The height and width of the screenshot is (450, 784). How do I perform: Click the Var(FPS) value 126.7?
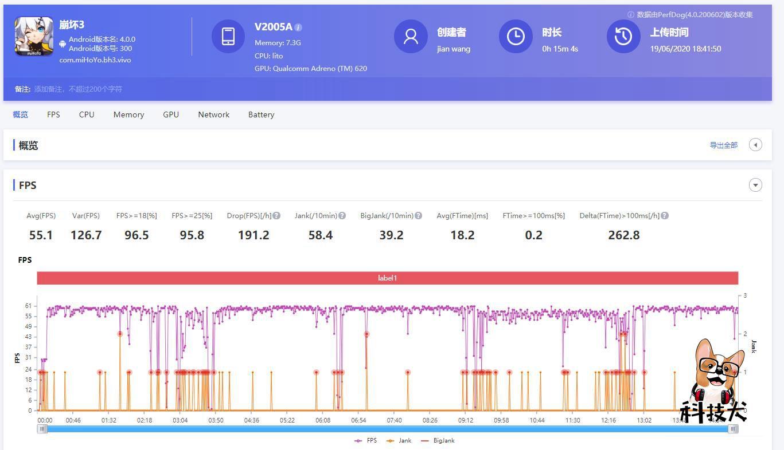point(86,235)
